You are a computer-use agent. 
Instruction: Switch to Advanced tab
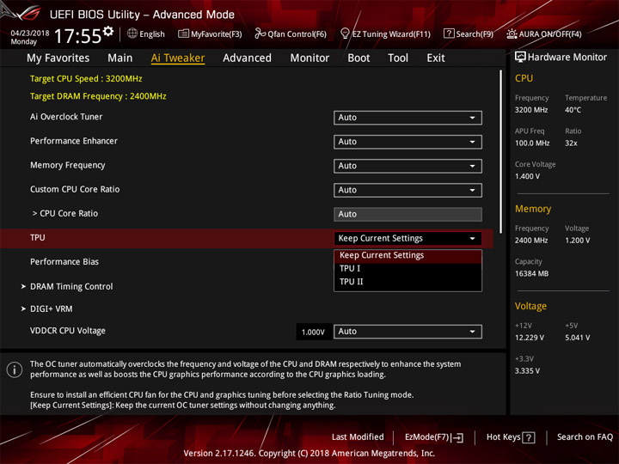click(247, 58)
